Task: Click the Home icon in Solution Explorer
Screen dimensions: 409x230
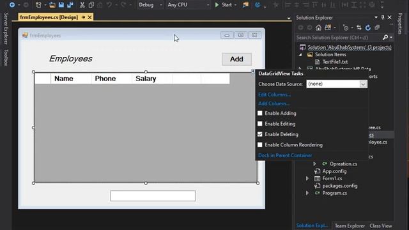Action: tap(318, 27)
